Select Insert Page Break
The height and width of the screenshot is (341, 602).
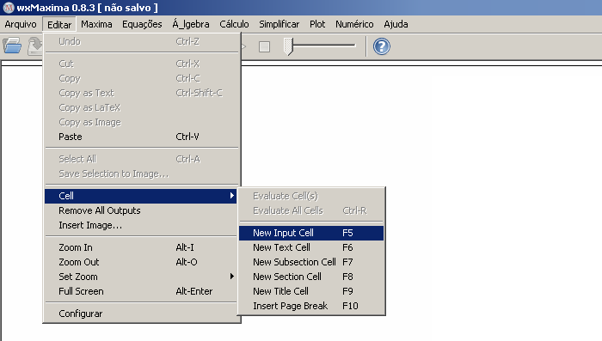311,306
